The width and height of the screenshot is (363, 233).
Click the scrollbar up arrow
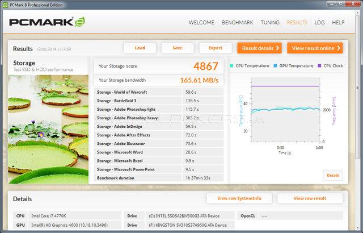click(358, 13)
